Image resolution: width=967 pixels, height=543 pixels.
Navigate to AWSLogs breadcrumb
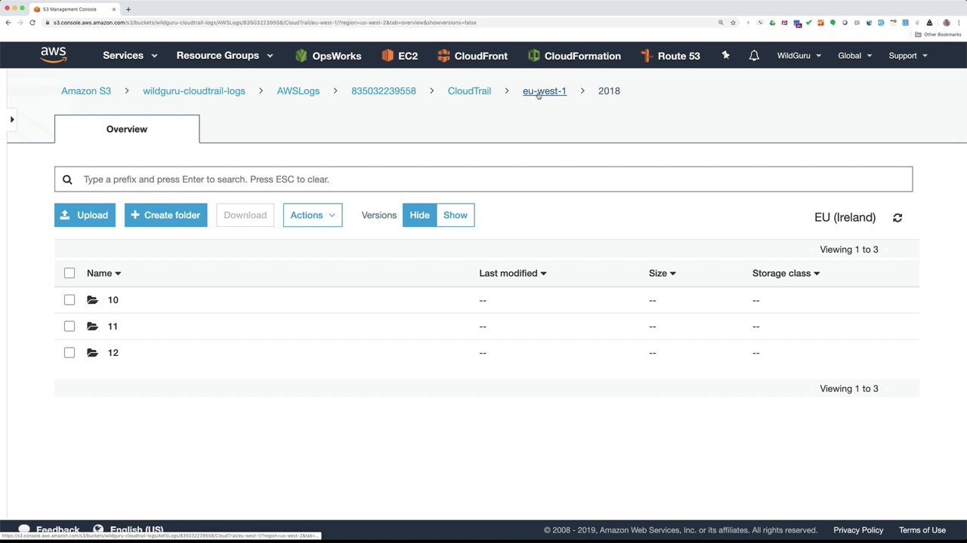tap(298, 91)
